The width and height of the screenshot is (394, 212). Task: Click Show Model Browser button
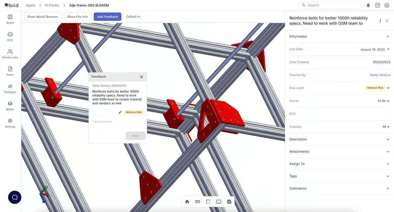coord(43,17)
